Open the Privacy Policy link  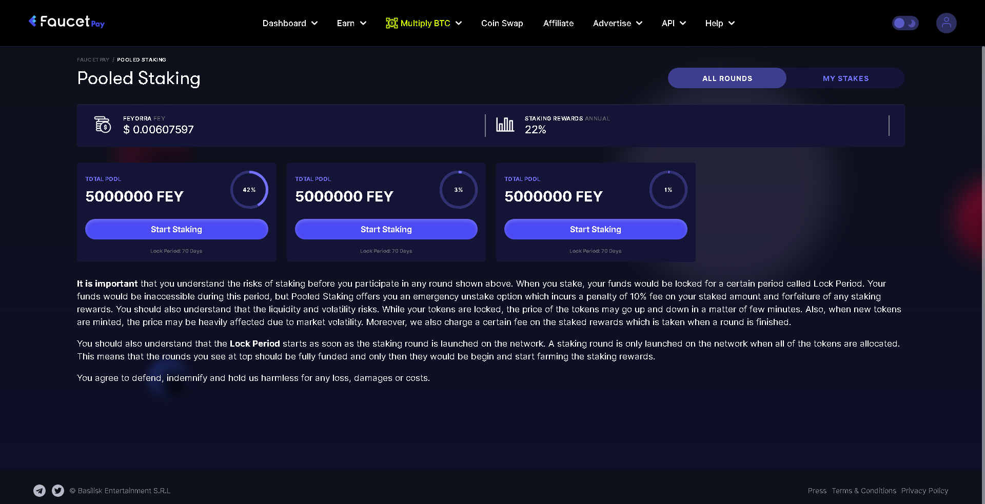(924, 491)
